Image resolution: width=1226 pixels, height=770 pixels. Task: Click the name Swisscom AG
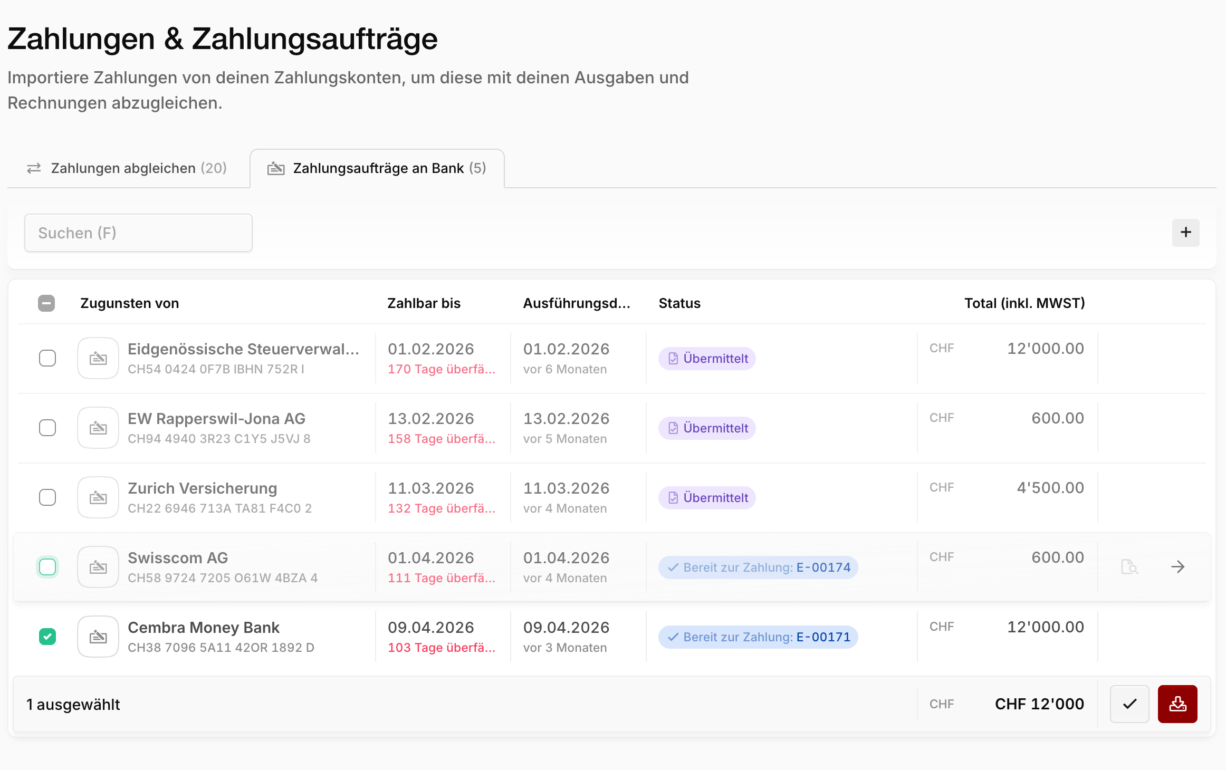178,558
